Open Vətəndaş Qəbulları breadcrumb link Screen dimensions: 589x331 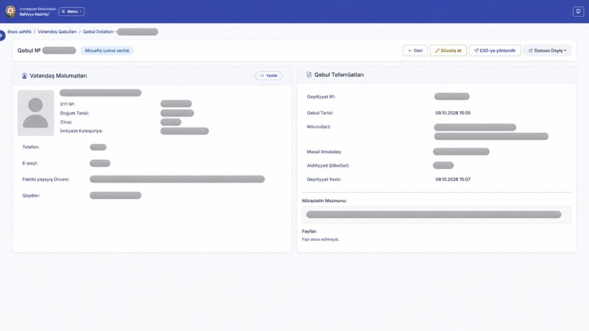click(57, 32)
